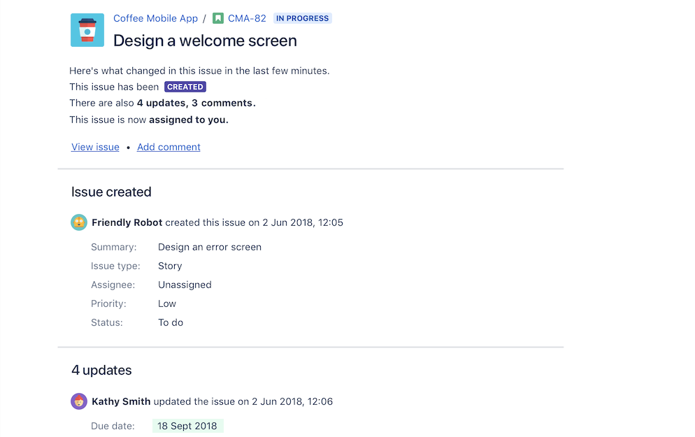Click the green Story bookmark icon

tap(218, 19)
